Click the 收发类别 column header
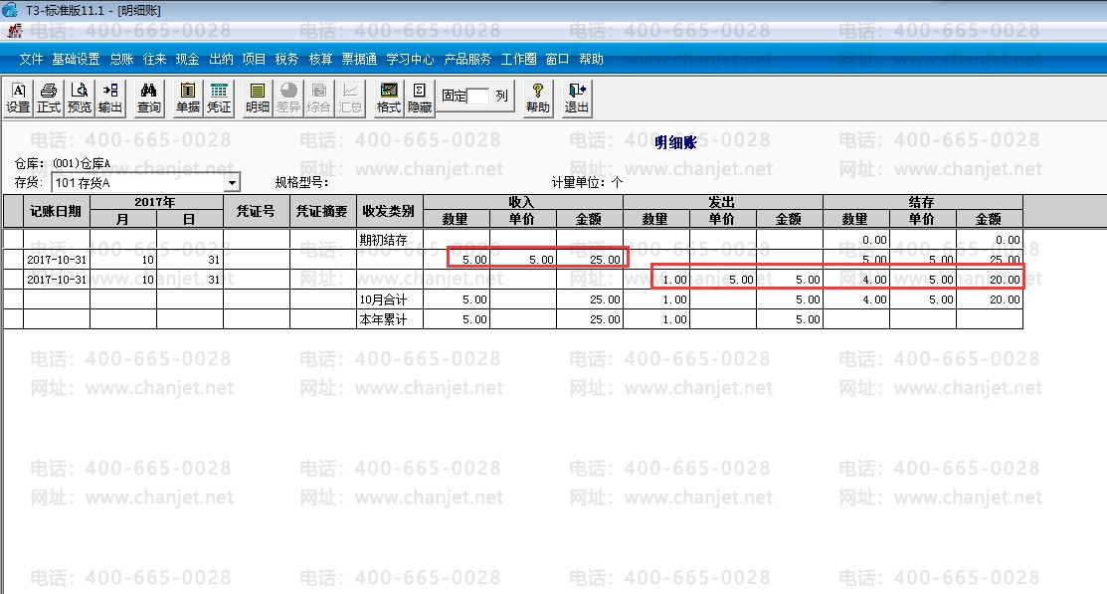This screenshot has width=1107, height=594. 390,211
